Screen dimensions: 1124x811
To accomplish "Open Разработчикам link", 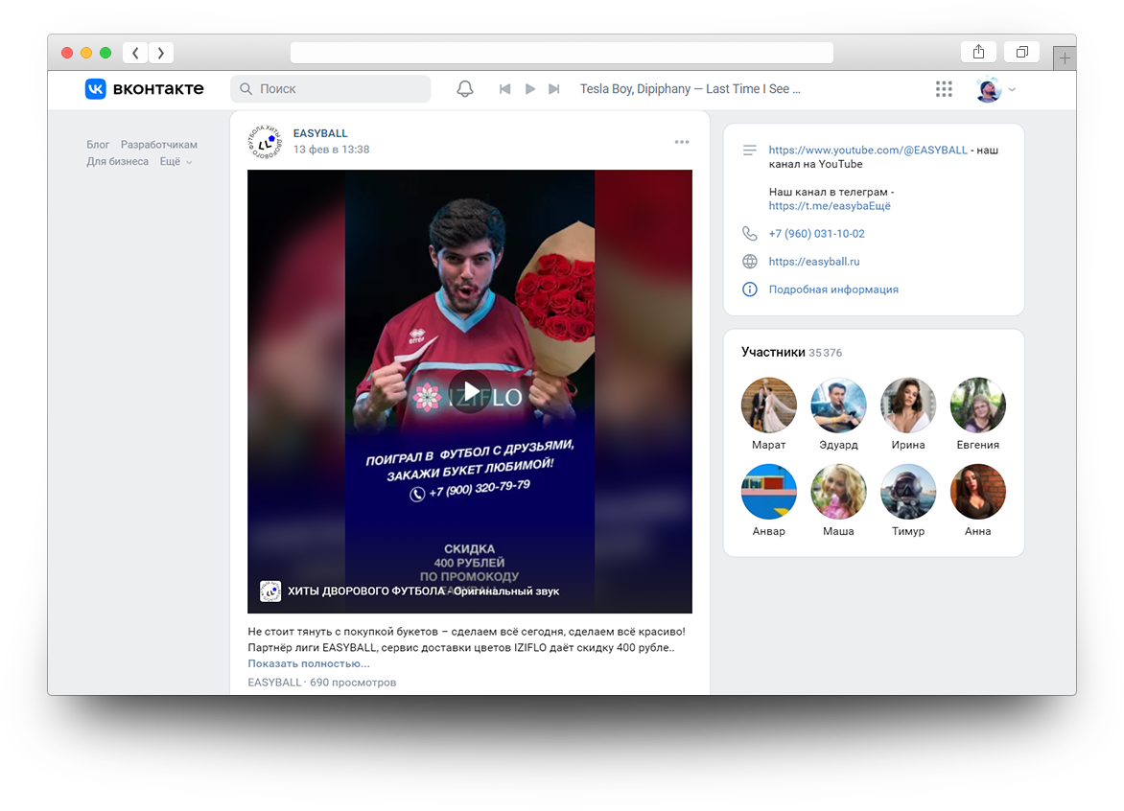I will point(159,145).
